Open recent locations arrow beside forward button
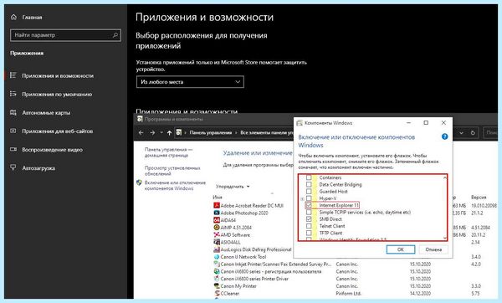This screenshot has height=303, width=502. [161, 132]
